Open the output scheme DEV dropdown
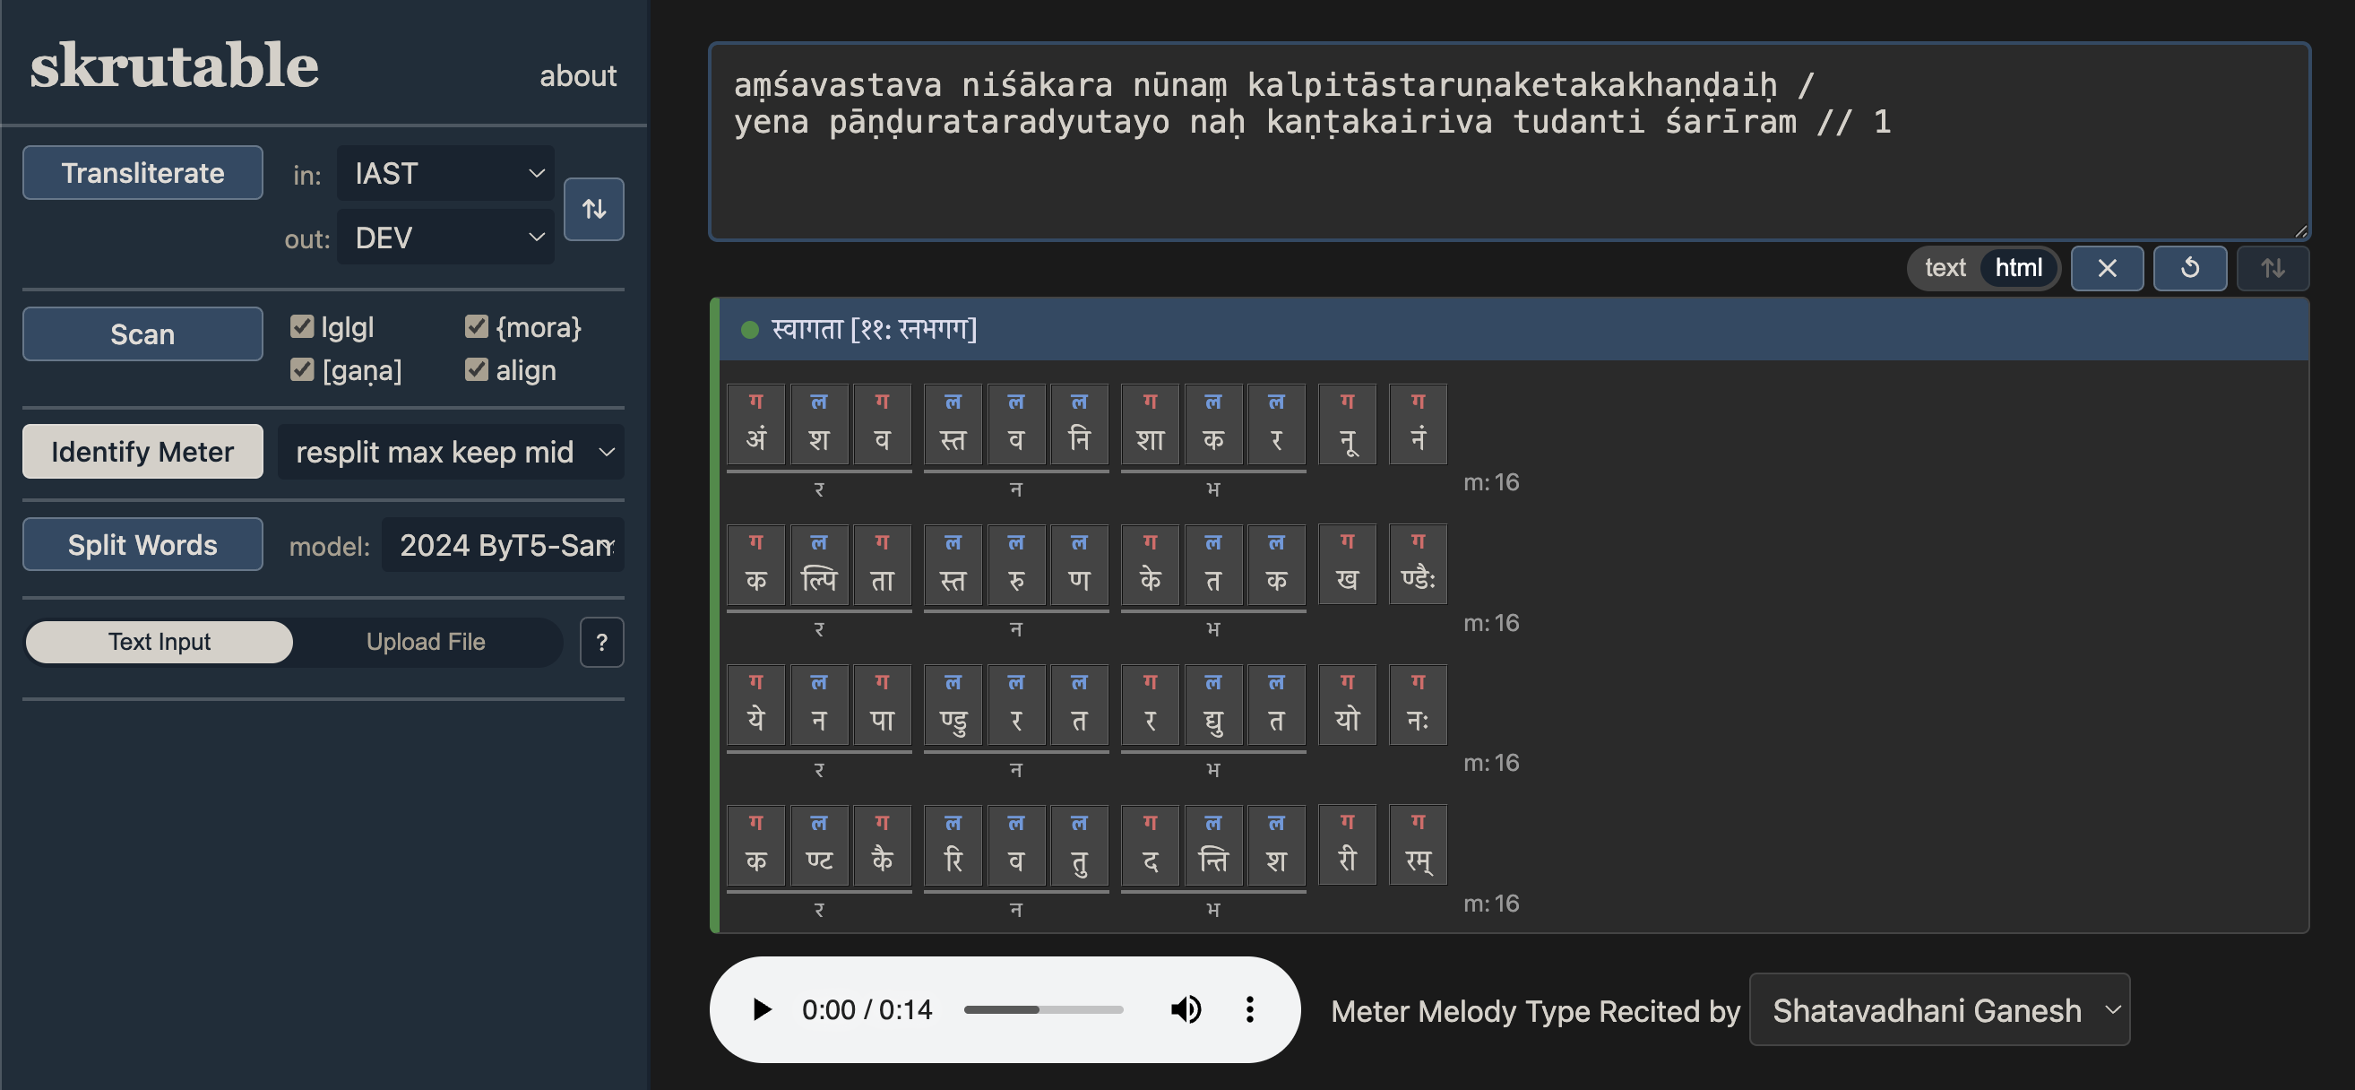 click(x=445, y=238)
